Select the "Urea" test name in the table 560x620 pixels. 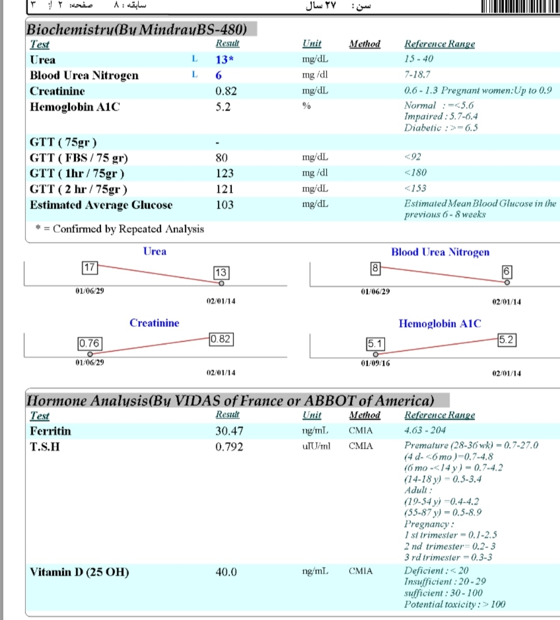[43, 60]
